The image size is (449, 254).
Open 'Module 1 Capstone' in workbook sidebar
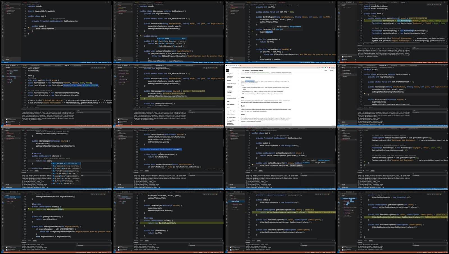231,114
